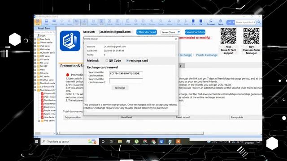287x161 pixels.
Task: Click the List toolbar icon
Action: point(38,22)
